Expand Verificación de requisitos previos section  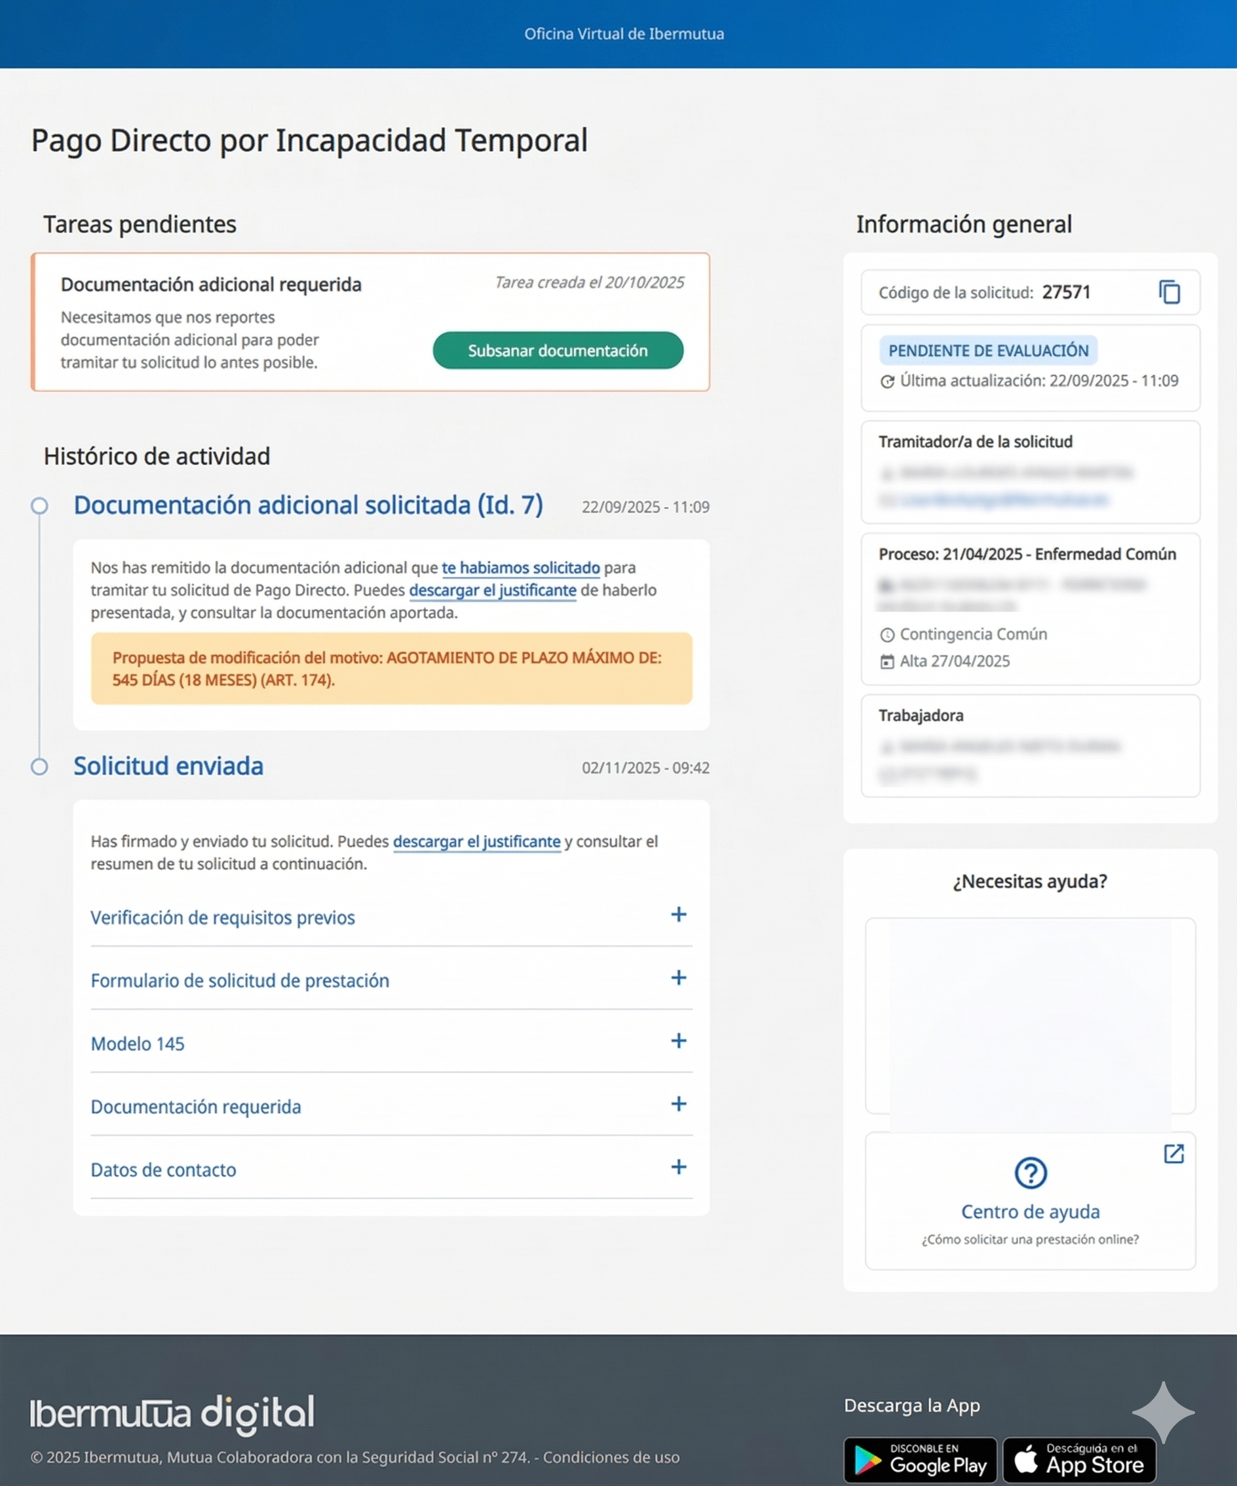point(391,917)
